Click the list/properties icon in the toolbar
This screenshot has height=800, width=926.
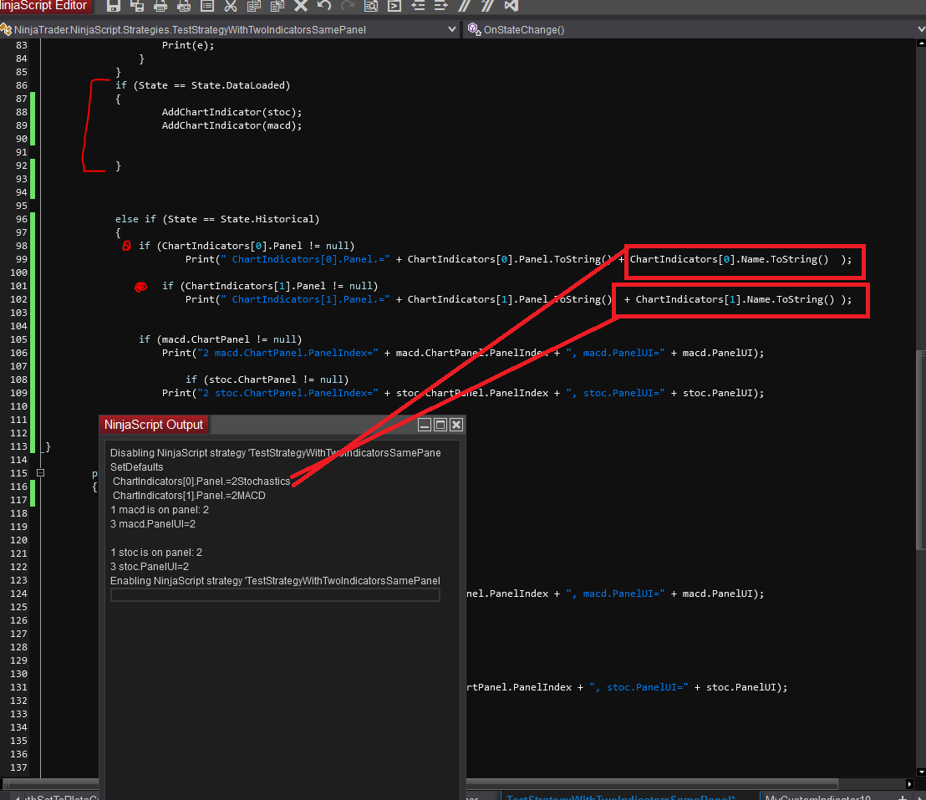(x=207, y=6)
